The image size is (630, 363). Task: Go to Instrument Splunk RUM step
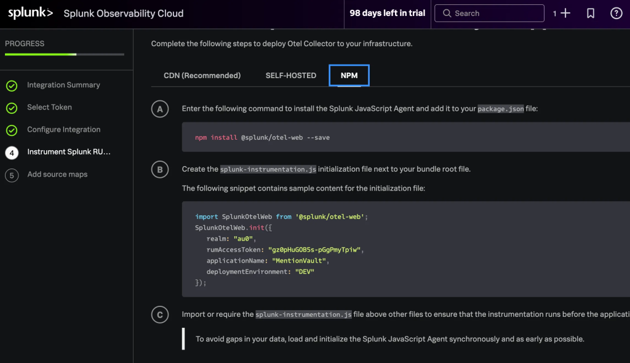point(69,153)
